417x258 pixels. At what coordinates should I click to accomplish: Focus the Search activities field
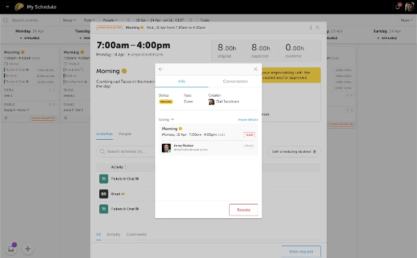point(125,152)
